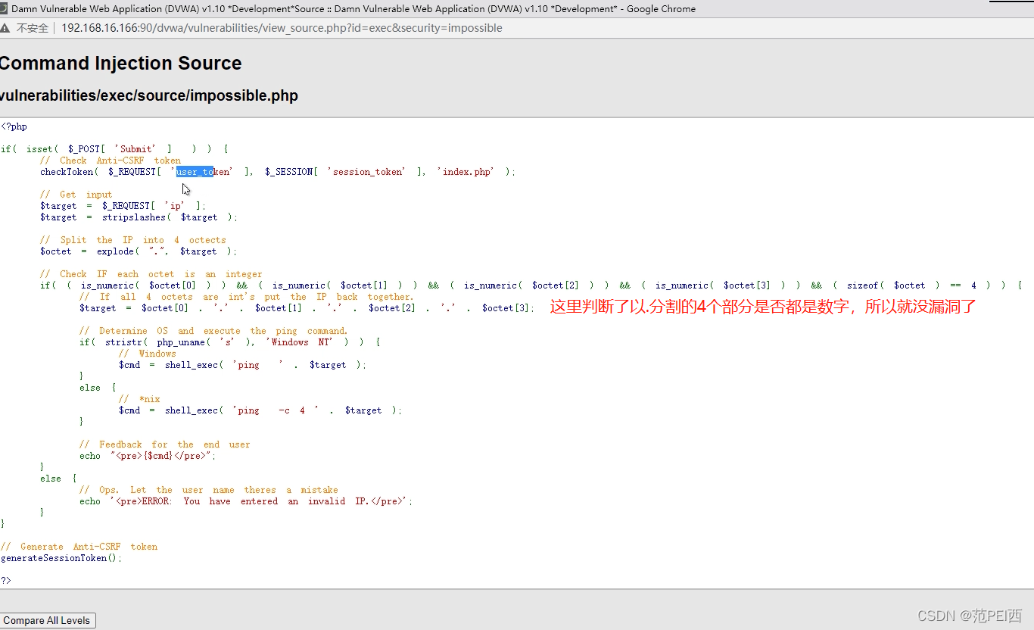This screenshot has height=630, width=1034.
Task: Click the '// Get input' comment
Action: click(76, 195)
